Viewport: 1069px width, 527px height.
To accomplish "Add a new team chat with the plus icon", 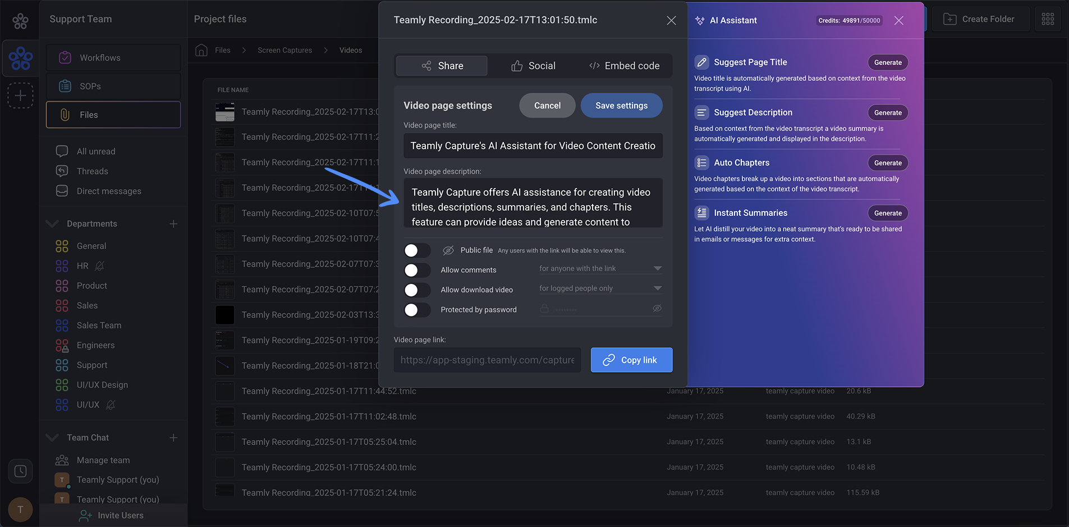I will click(173, 438).
